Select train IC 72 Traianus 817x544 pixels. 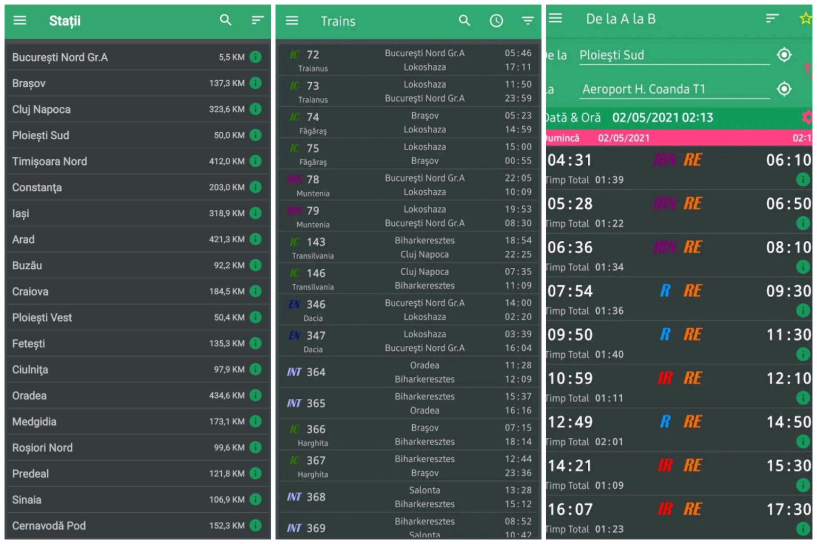407,61
